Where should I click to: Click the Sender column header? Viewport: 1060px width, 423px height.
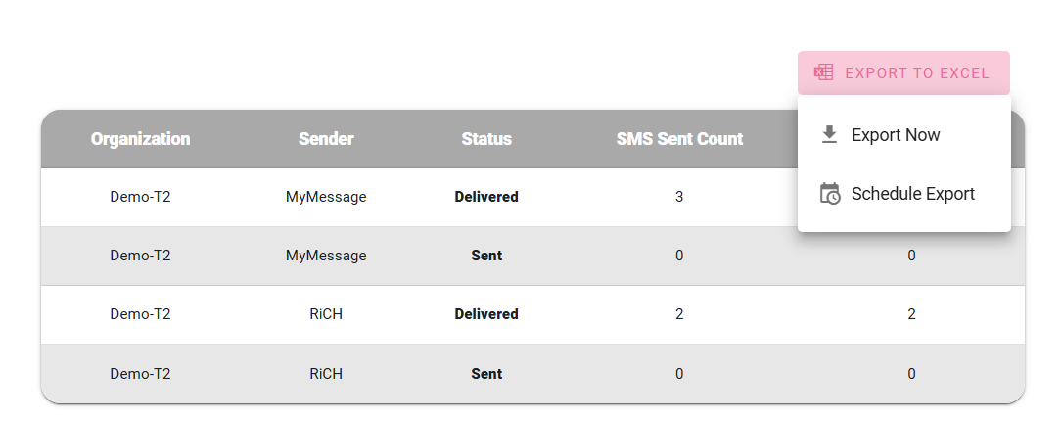(x=326, y=139)
